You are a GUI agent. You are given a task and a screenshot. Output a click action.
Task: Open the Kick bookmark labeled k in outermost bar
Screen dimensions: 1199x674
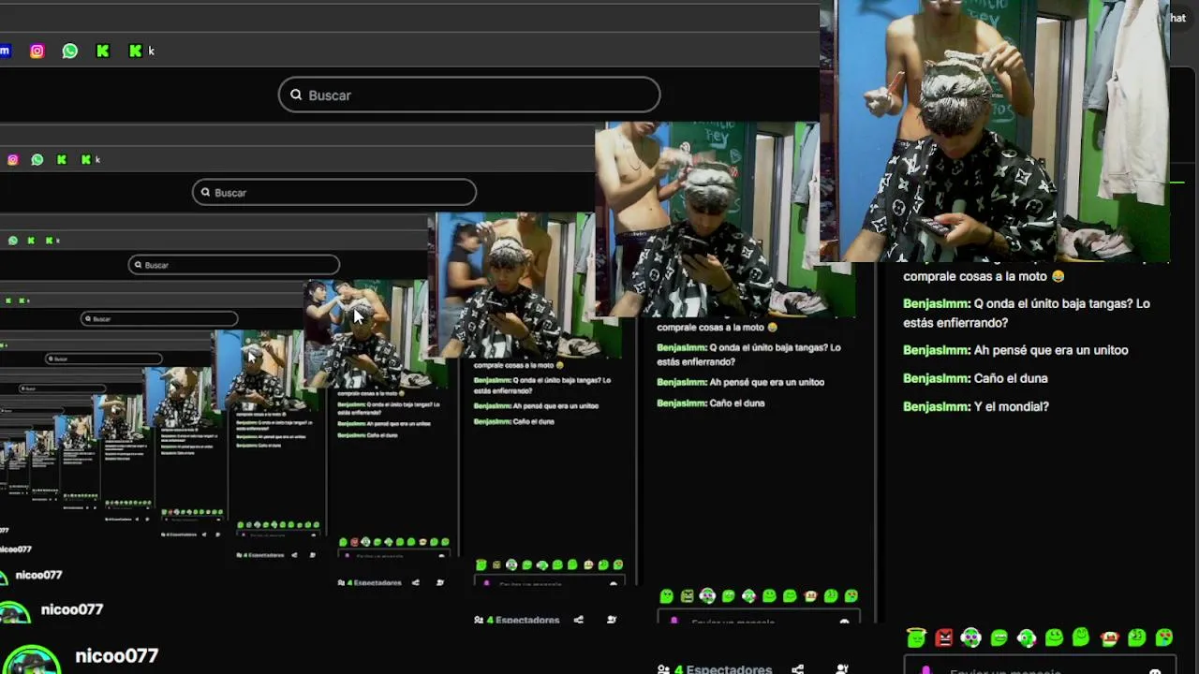click(141, 51)
